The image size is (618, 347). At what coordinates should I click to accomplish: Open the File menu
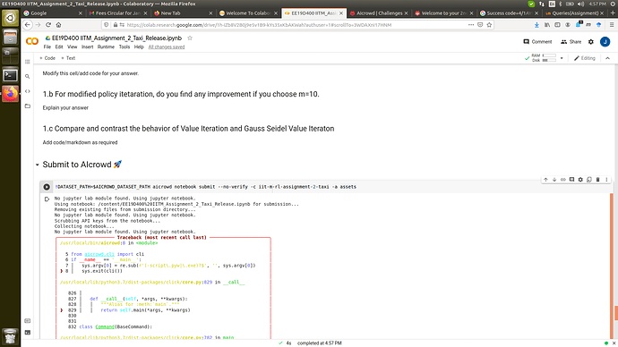[x=47, y=47]
